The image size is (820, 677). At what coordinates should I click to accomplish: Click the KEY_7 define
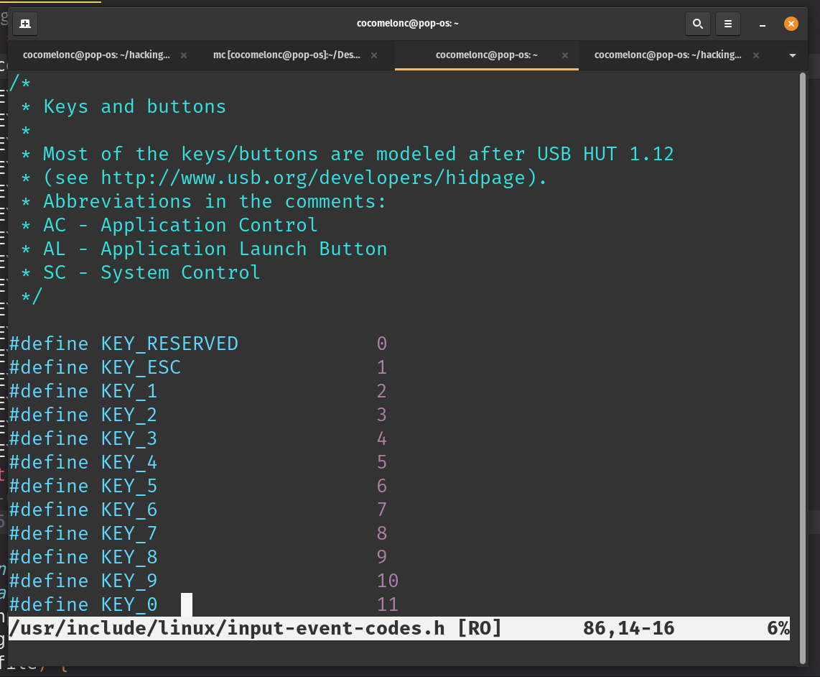click(x=83, y=533)
